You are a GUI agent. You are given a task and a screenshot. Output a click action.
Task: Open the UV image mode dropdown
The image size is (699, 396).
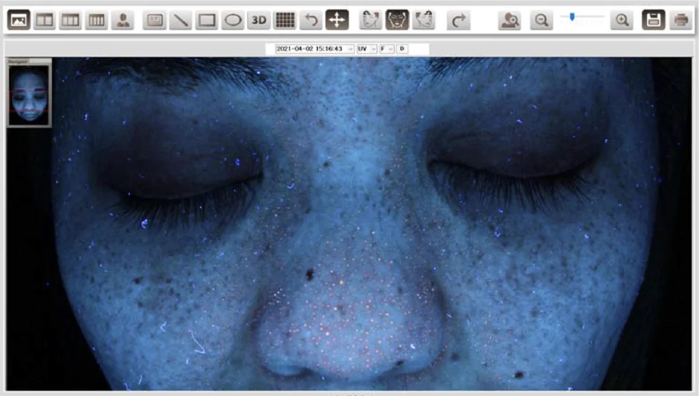pos(367,48)
